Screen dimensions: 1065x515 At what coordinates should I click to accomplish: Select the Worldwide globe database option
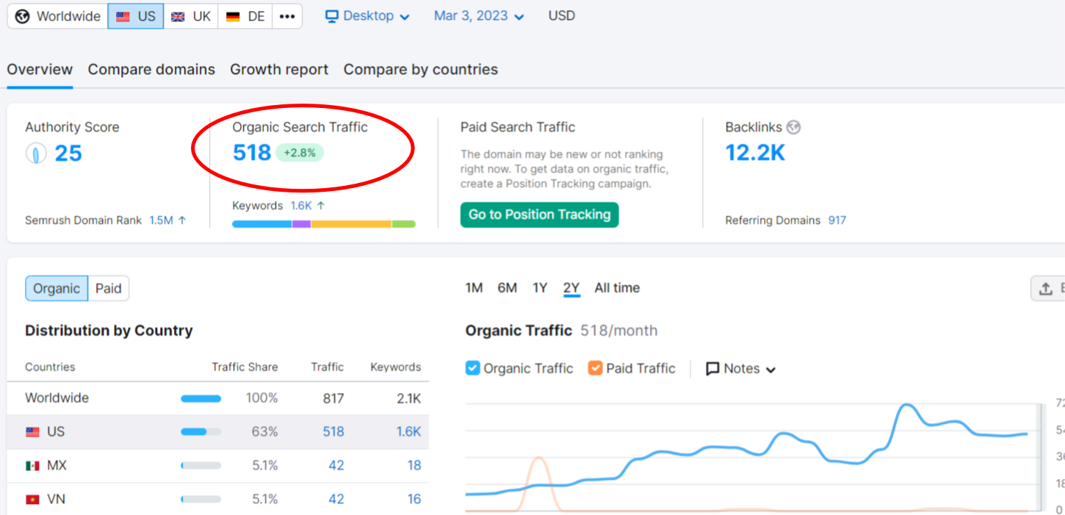point(57,16)
